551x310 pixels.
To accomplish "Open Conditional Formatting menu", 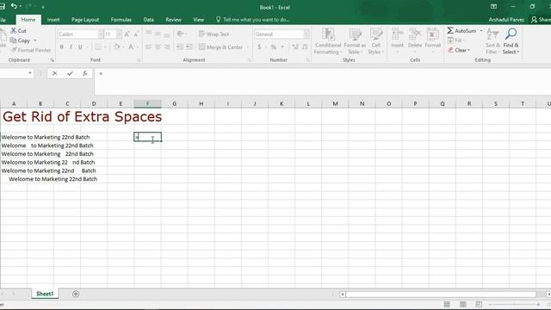I will [x=327, y=41].
